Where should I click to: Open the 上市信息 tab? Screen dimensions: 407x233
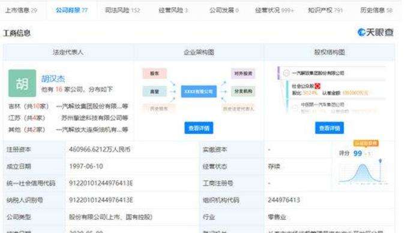pos(21,10)
